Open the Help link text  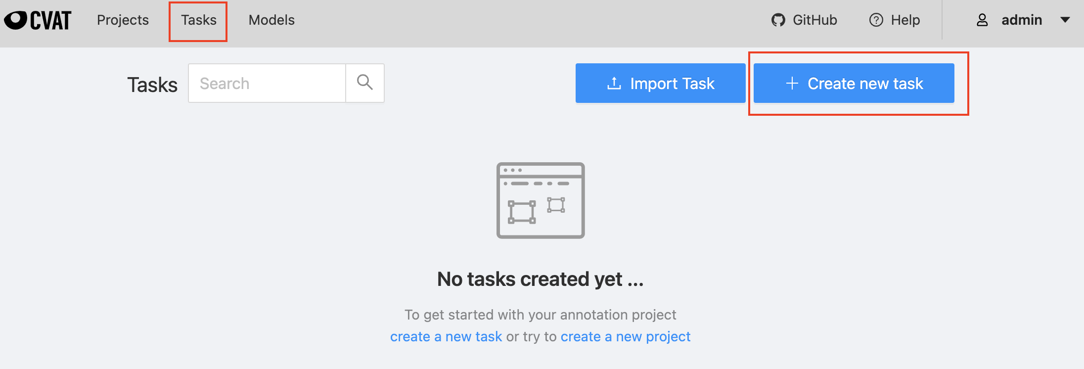click(x=905, y=20)
